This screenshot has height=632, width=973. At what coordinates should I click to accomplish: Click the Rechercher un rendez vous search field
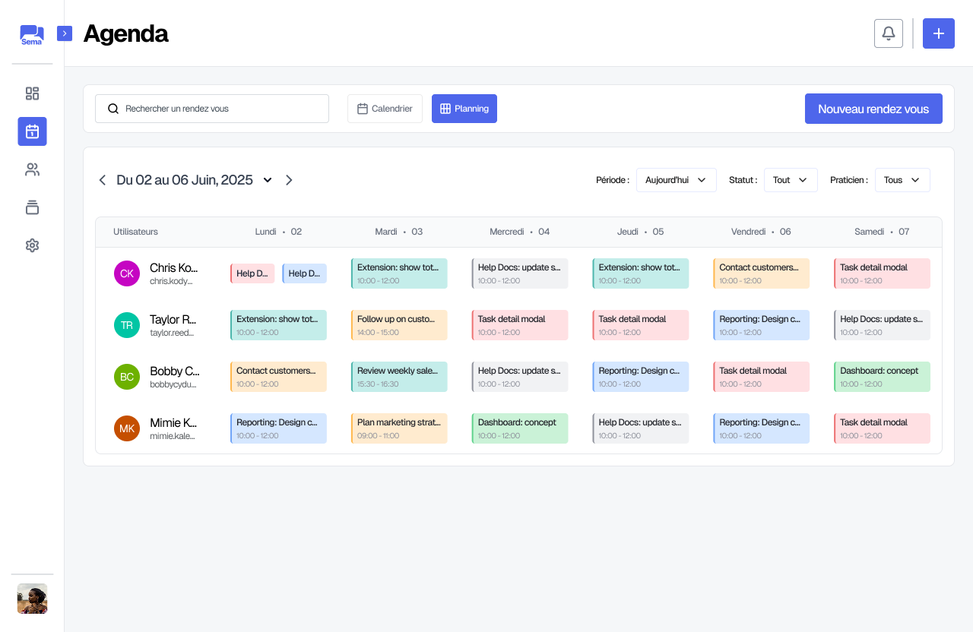click(212, 109)
